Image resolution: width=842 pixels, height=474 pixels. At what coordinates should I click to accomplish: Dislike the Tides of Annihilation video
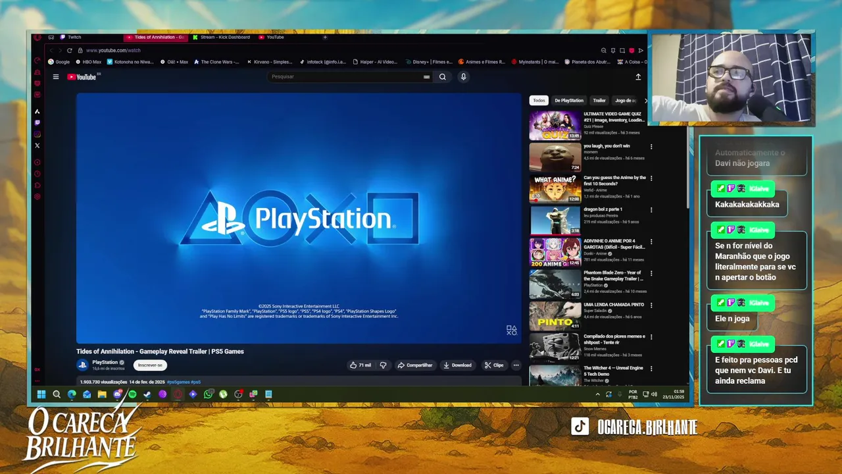coord(383,365)
